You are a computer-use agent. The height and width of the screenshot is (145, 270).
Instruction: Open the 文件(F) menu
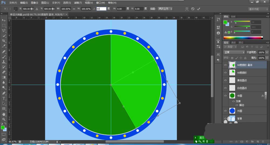tap(13, 3)
